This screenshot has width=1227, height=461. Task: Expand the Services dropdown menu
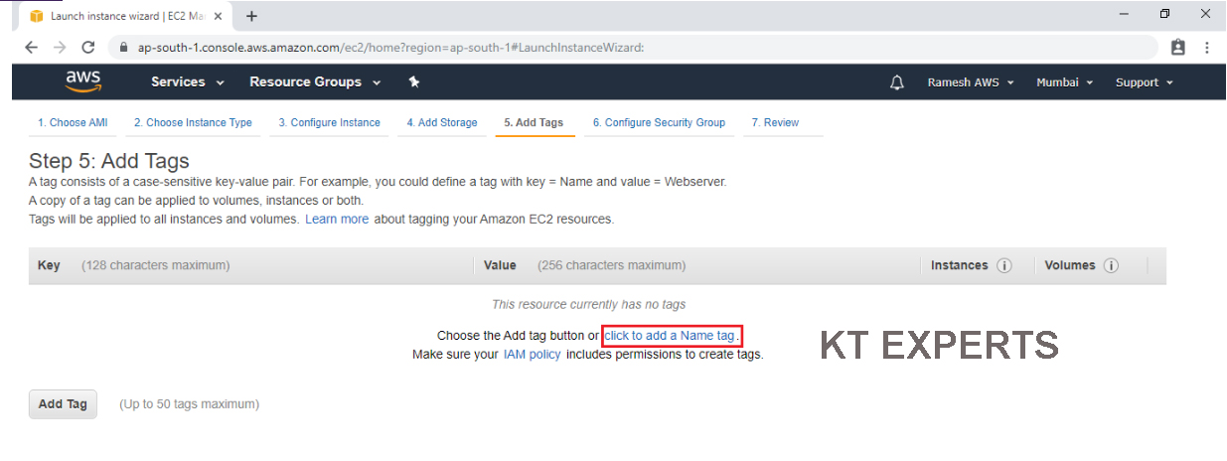pos(187,82)
